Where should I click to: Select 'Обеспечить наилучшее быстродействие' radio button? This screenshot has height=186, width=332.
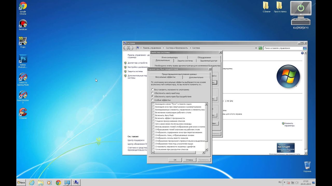tap(152, 96)
